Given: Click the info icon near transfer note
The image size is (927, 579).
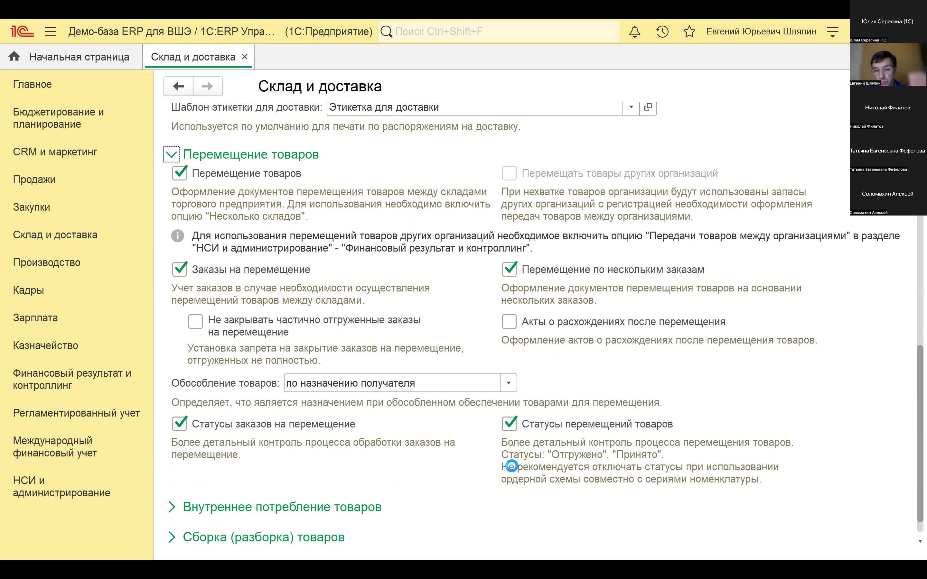Looking at the screenshot, I should (x=177, y=235).
